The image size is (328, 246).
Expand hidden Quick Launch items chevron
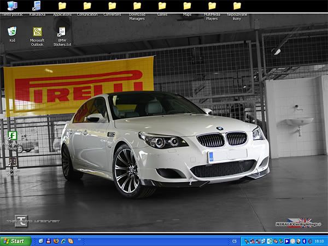79,240
